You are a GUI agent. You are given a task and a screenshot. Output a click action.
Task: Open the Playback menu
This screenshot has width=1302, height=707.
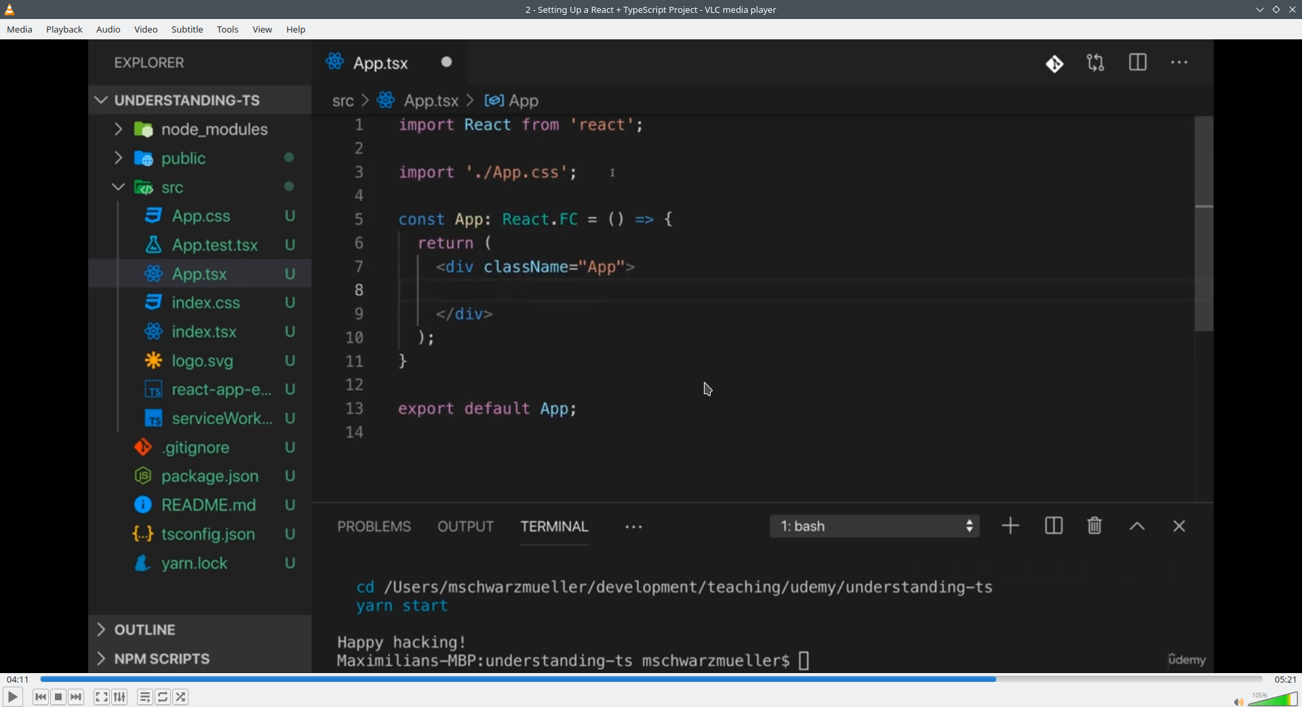tap(64, 29)
